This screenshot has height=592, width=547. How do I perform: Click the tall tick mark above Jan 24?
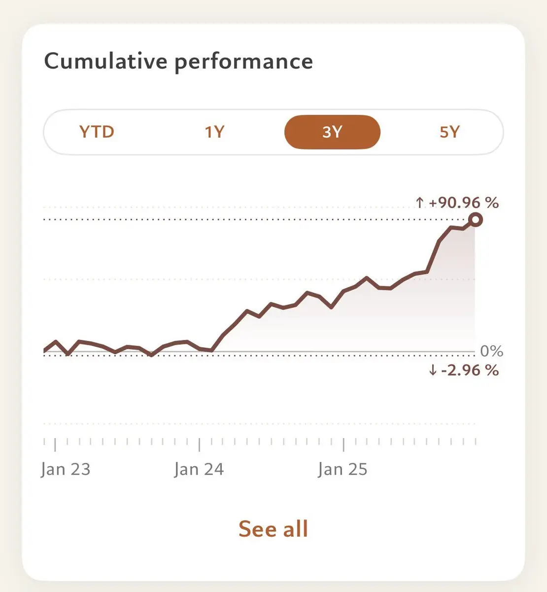coord(199,444)
